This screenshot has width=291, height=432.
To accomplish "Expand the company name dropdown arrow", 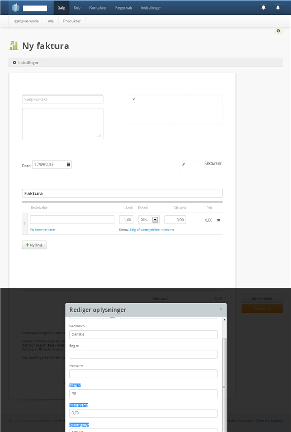I will 50,7.
